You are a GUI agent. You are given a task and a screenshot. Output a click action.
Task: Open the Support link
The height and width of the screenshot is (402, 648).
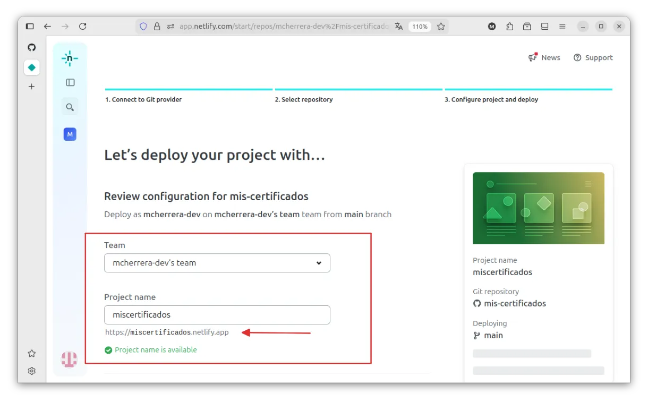[x=593, y=57]
